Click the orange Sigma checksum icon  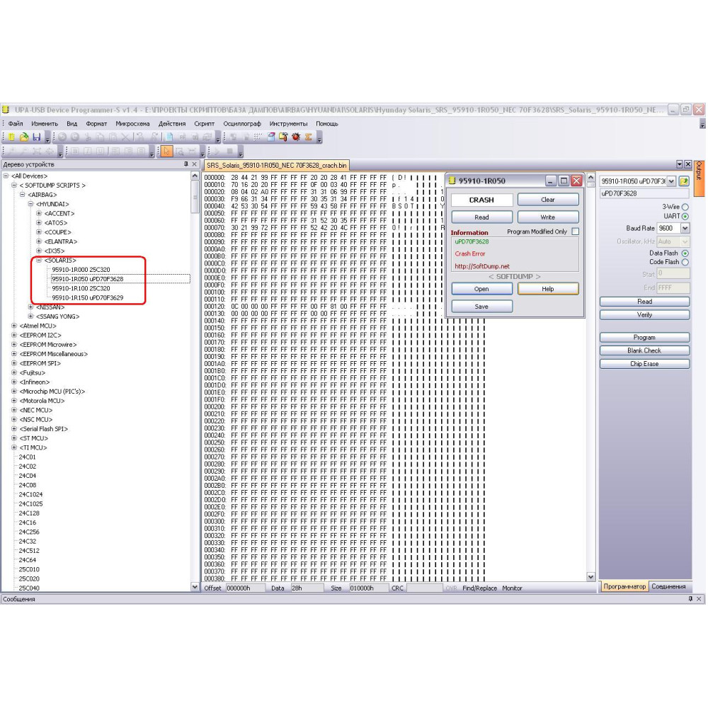click(309, 137)
